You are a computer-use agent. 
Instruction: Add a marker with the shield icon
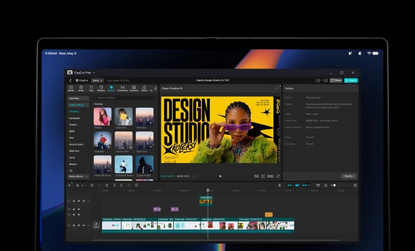(136, 185)
